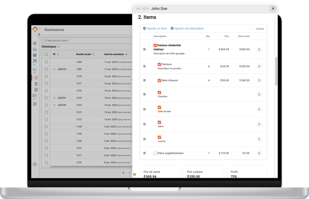Open the statistics chart icon in sidebar
The width and height of the screenshot is (309, 199).
pos(34,69)
